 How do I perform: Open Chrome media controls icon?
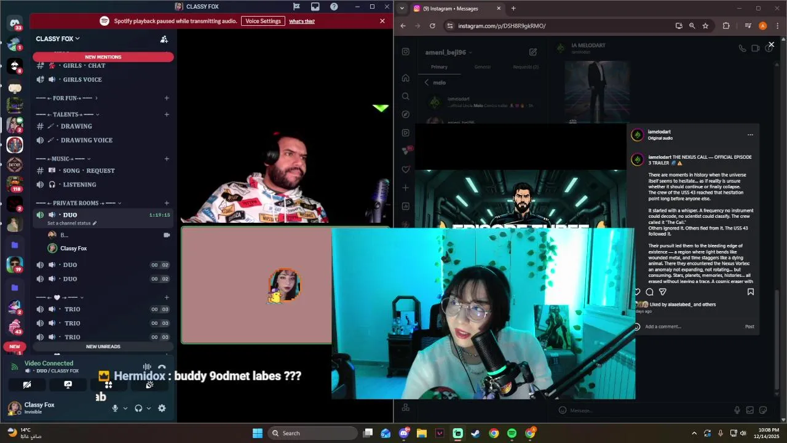click(748, 26)
